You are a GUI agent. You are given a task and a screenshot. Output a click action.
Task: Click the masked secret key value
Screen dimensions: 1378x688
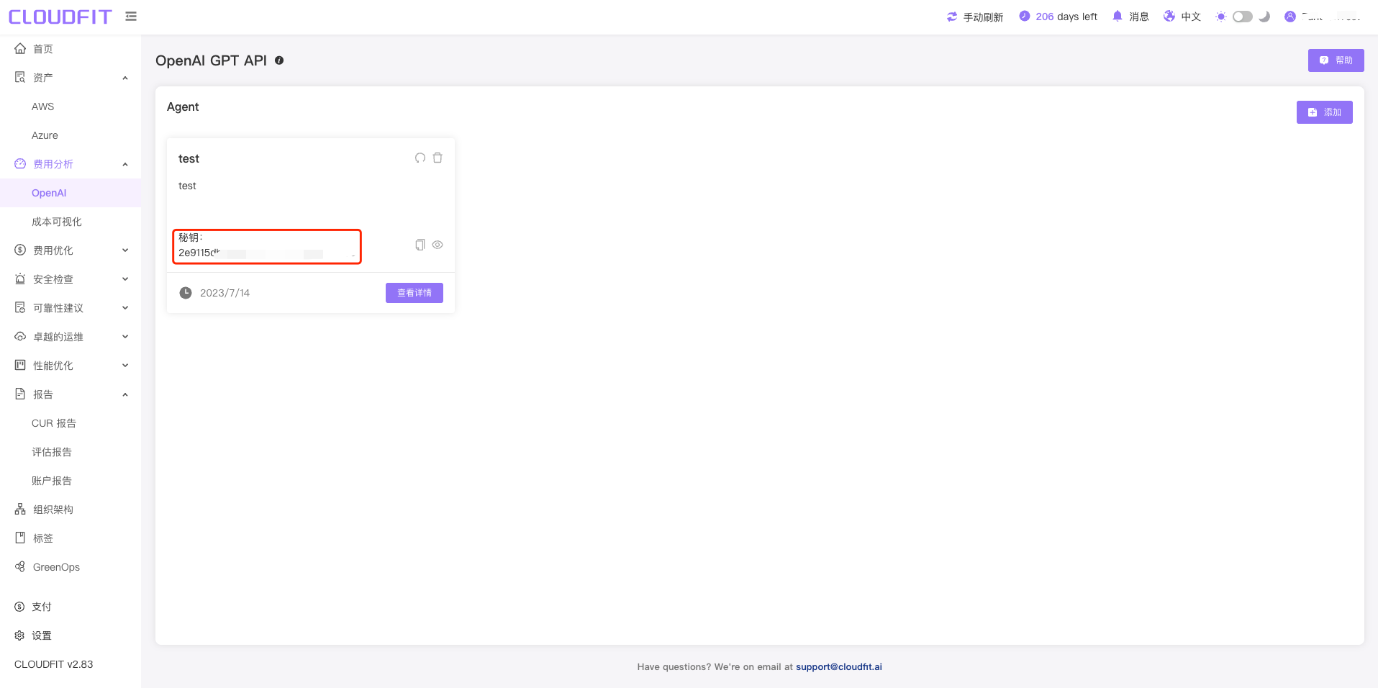267,253
